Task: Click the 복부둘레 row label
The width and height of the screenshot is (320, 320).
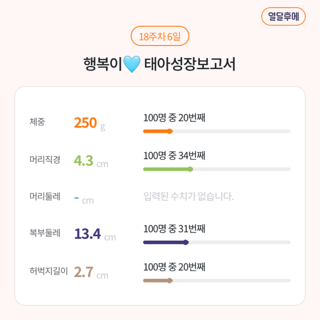Action: pyautogui.click(x=45, y=233)
